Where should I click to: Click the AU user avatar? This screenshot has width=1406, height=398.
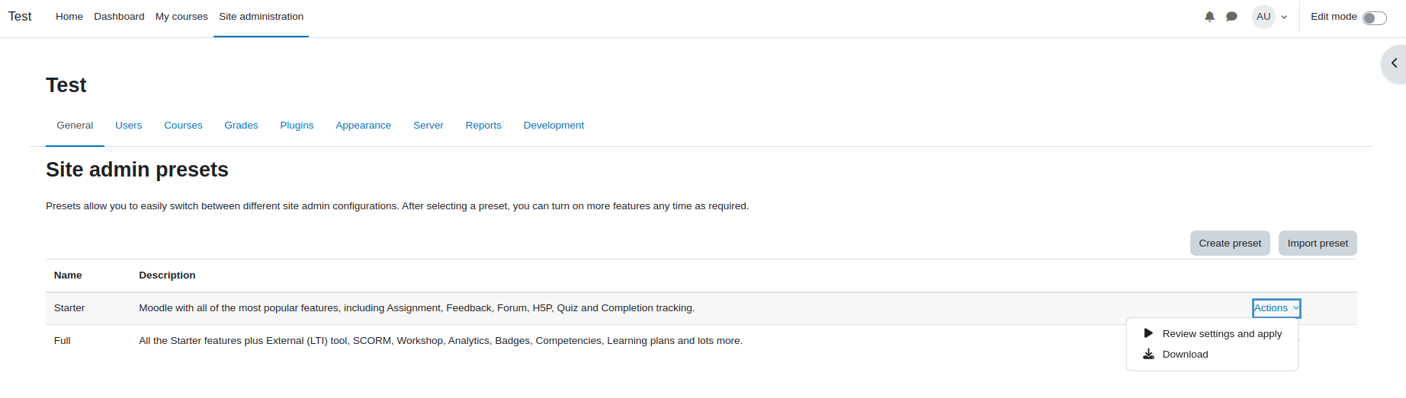1263,17
